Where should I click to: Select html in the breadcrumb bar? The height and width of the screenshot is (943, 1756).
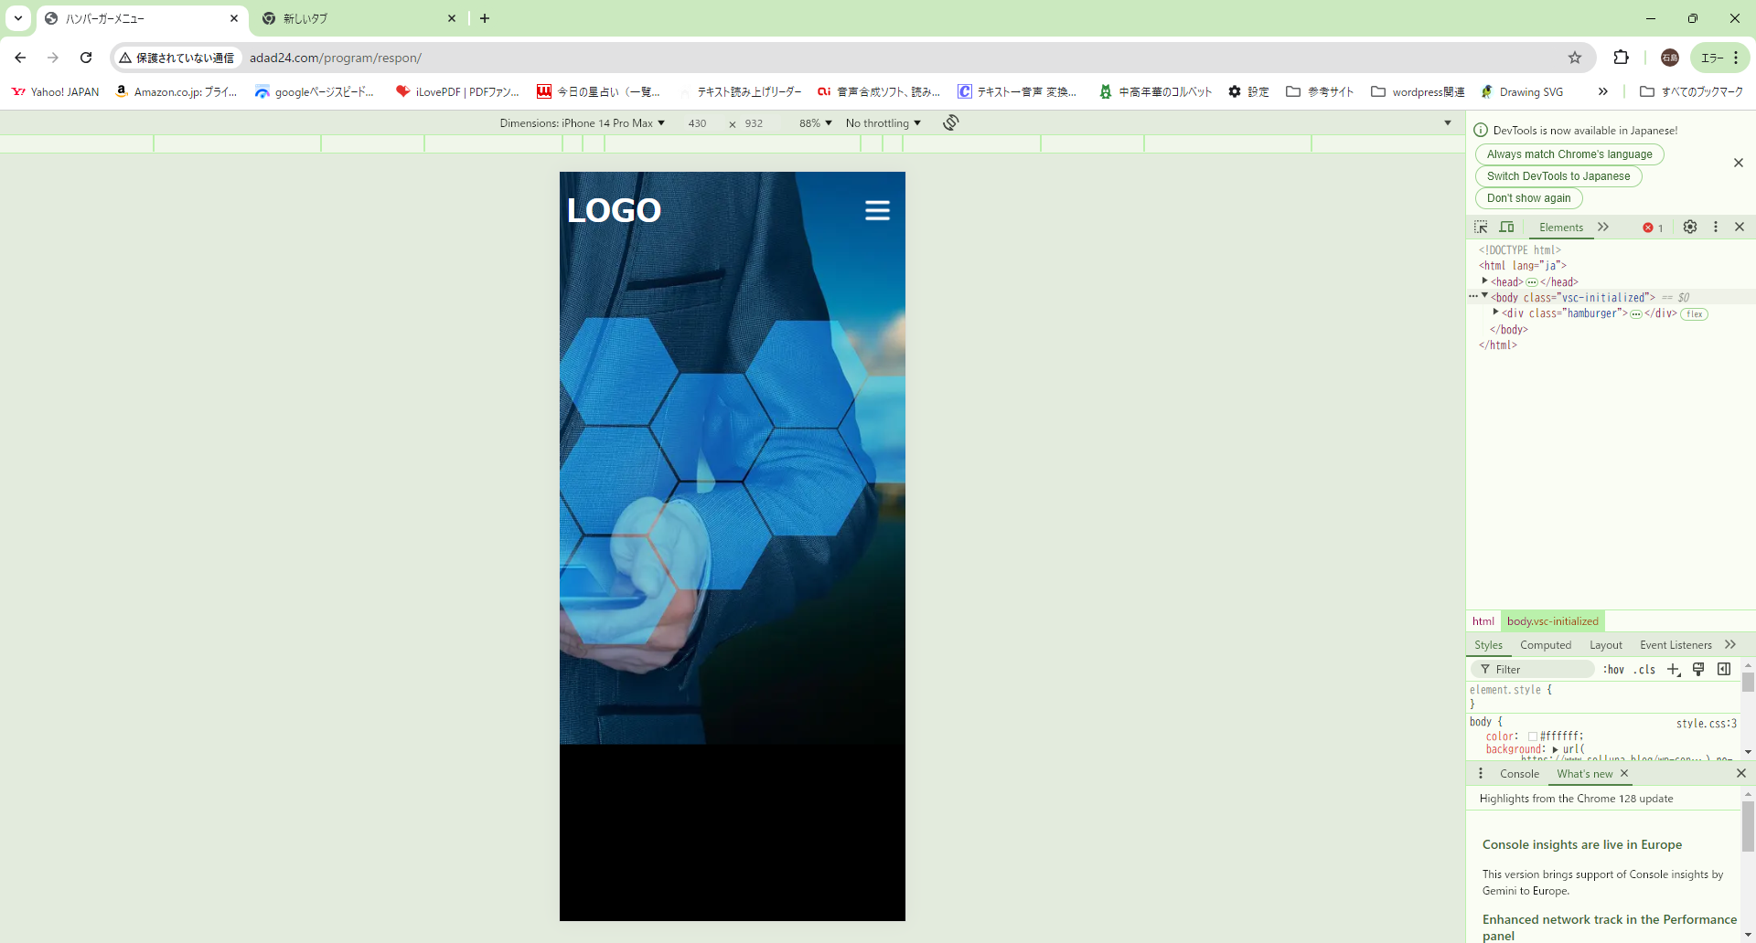coord(1483,621)
